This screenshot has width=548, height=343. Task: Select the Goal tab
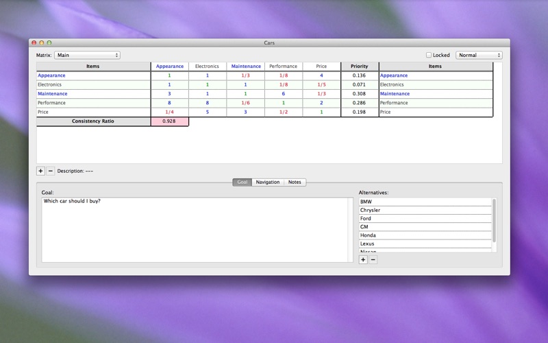pyautogui.click(x=242, y=182)
